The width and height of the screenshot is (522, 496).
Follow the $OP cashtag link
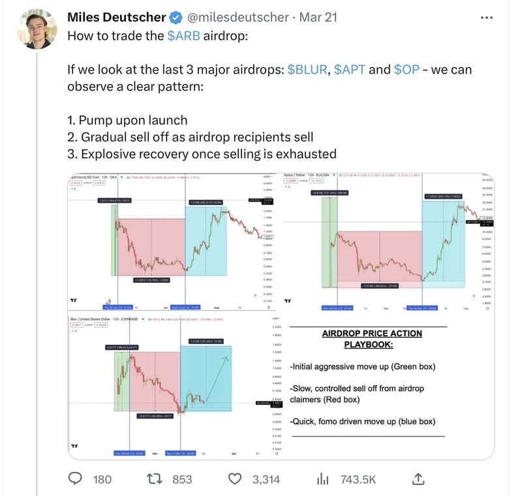click(407, 70)
